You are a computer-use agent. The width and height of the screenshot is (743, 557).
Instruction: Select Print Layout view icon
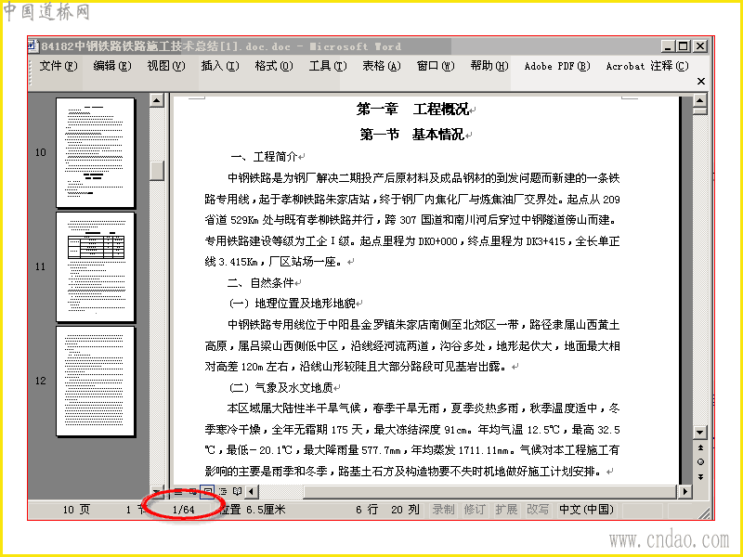coord(207,492)
